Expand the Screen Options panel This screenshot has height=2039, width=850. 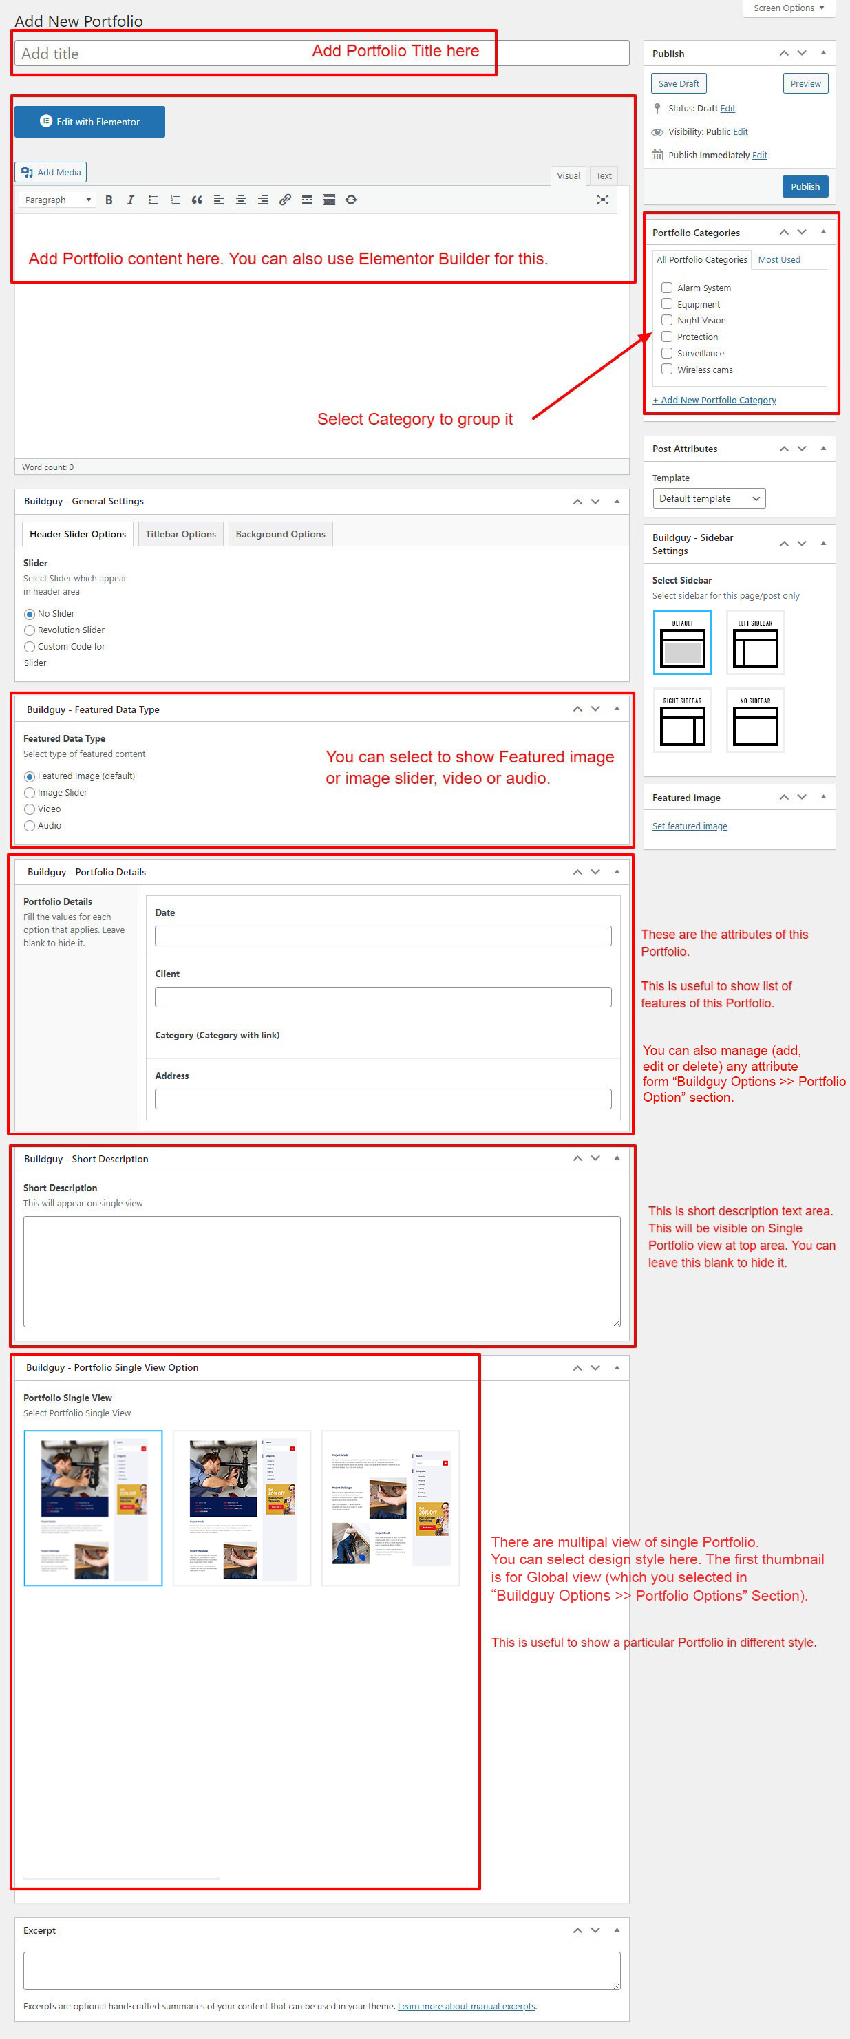787,8
